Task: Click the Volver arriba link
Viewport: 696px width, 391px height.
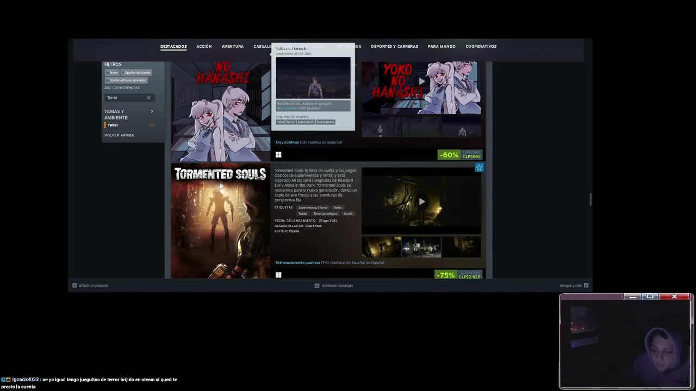Action: [119, 135]
